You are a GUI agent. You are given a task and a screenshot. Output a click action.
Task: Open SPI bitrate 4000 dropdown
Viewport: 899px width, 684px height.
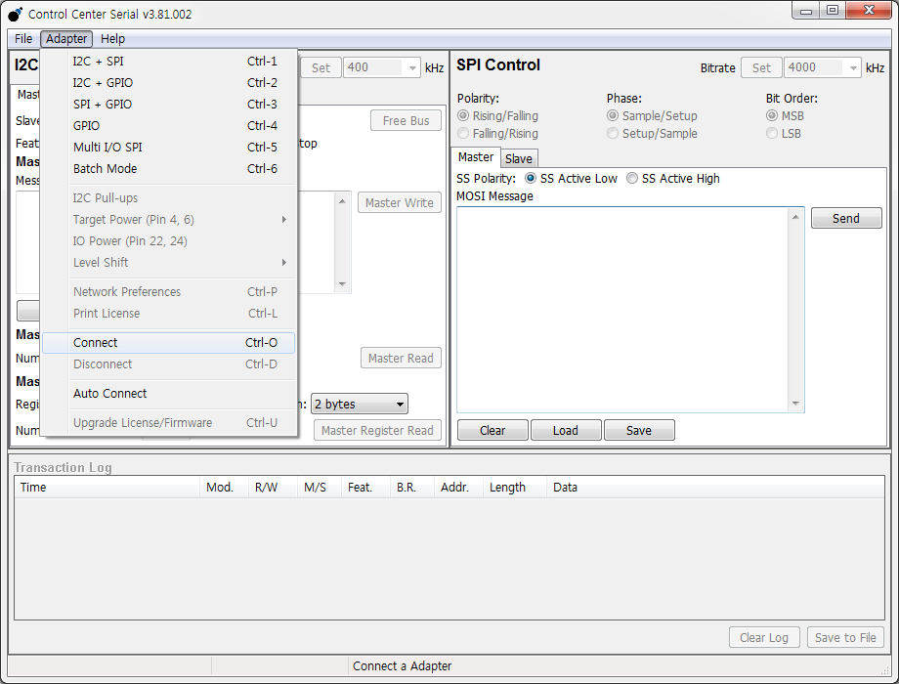click(x=852, y=67)
